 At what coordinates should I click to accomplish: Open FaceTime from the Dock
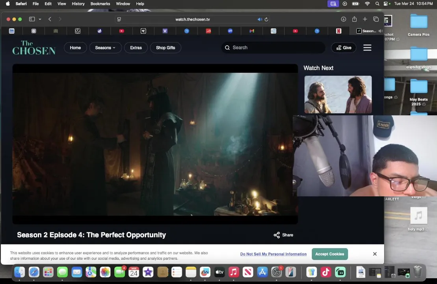pyautogui.click(x=119, y=272)
